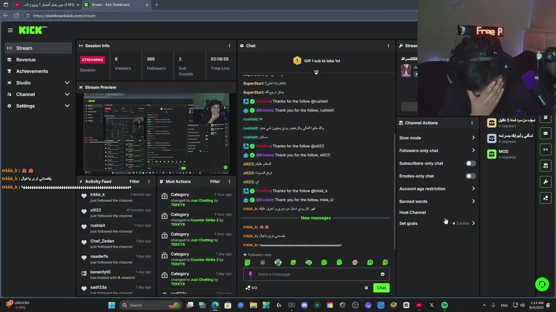The width and height of the screenshot is (556, 312).
Task: Open the hamburger menu beside Kick logo
Action: 10,30
